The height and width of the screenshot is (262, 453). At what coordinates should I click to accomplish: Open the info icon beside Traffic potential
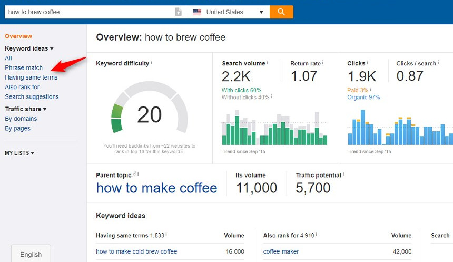(x=343, y=174)
